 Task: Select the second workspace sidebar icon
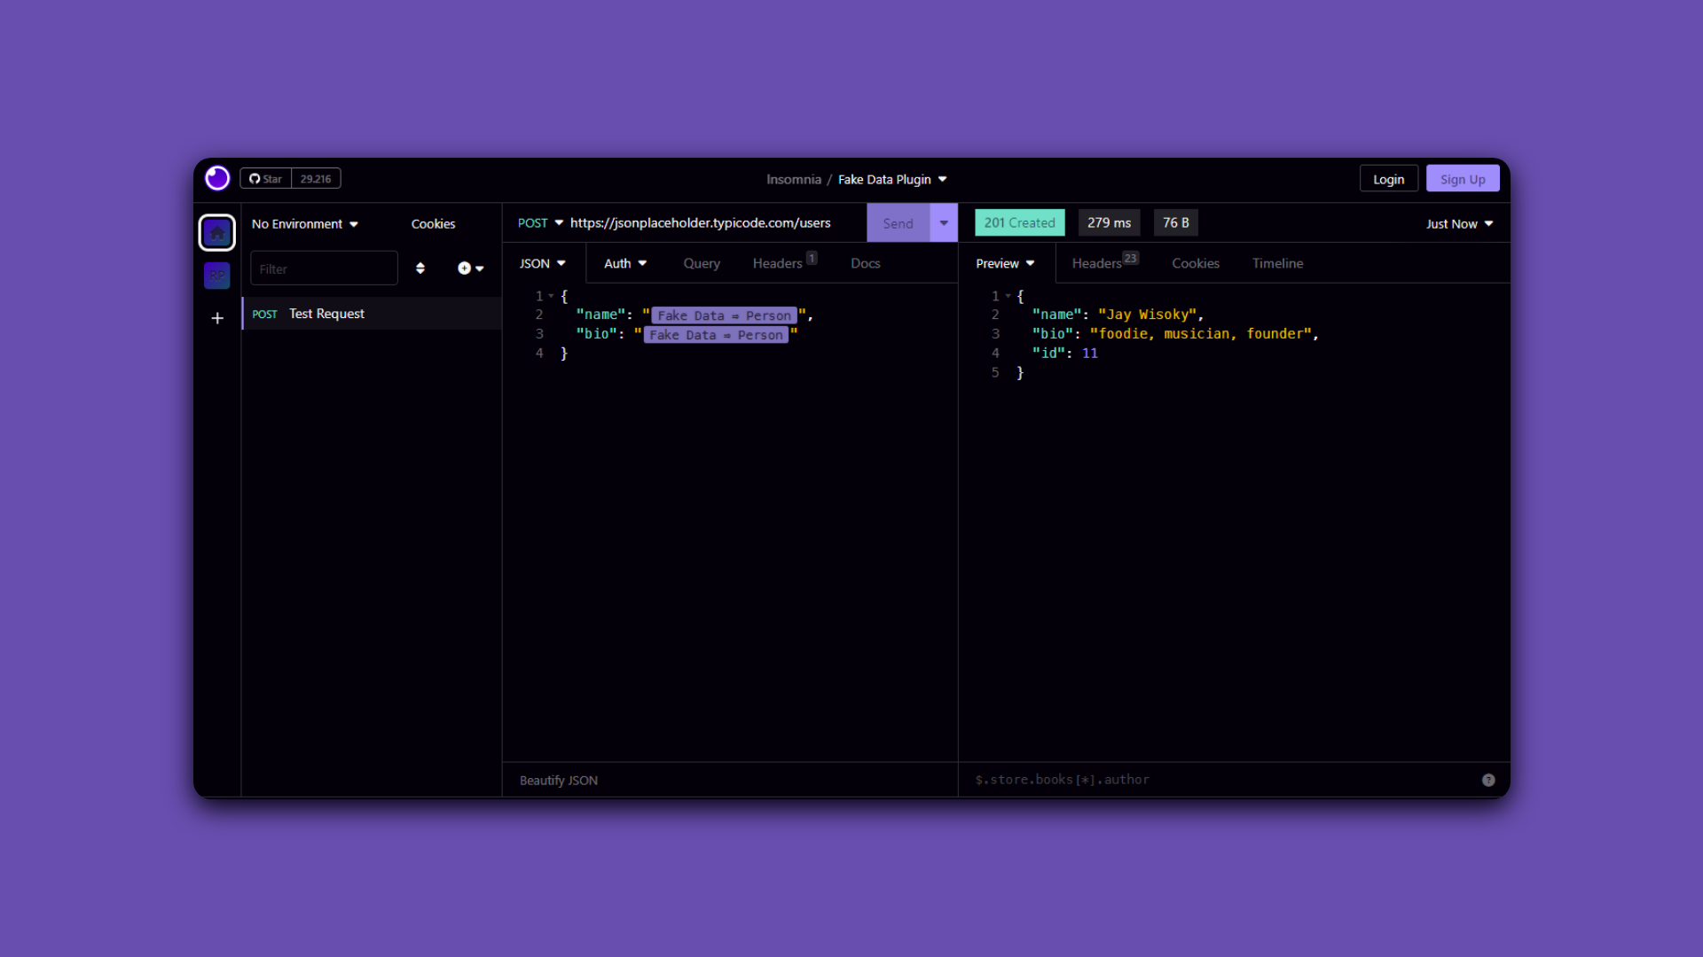pos(217,276)
